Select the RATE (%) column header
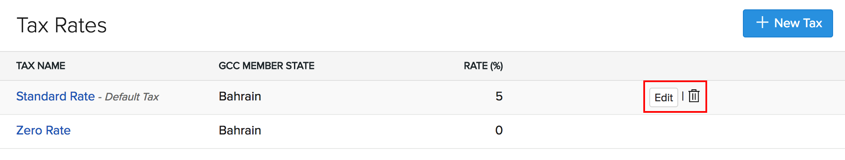 point(483,66)
